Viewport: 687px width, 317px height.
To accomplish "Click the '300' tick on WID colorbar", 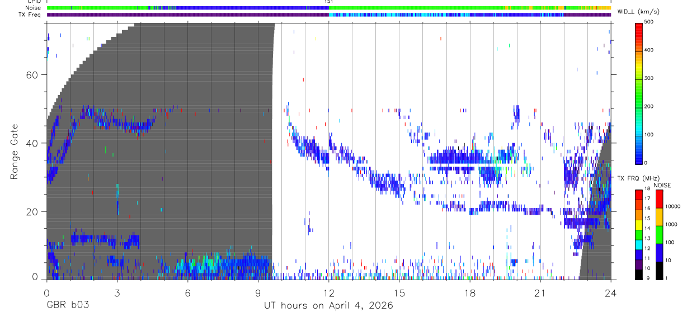I will click(x=649, y=78).
